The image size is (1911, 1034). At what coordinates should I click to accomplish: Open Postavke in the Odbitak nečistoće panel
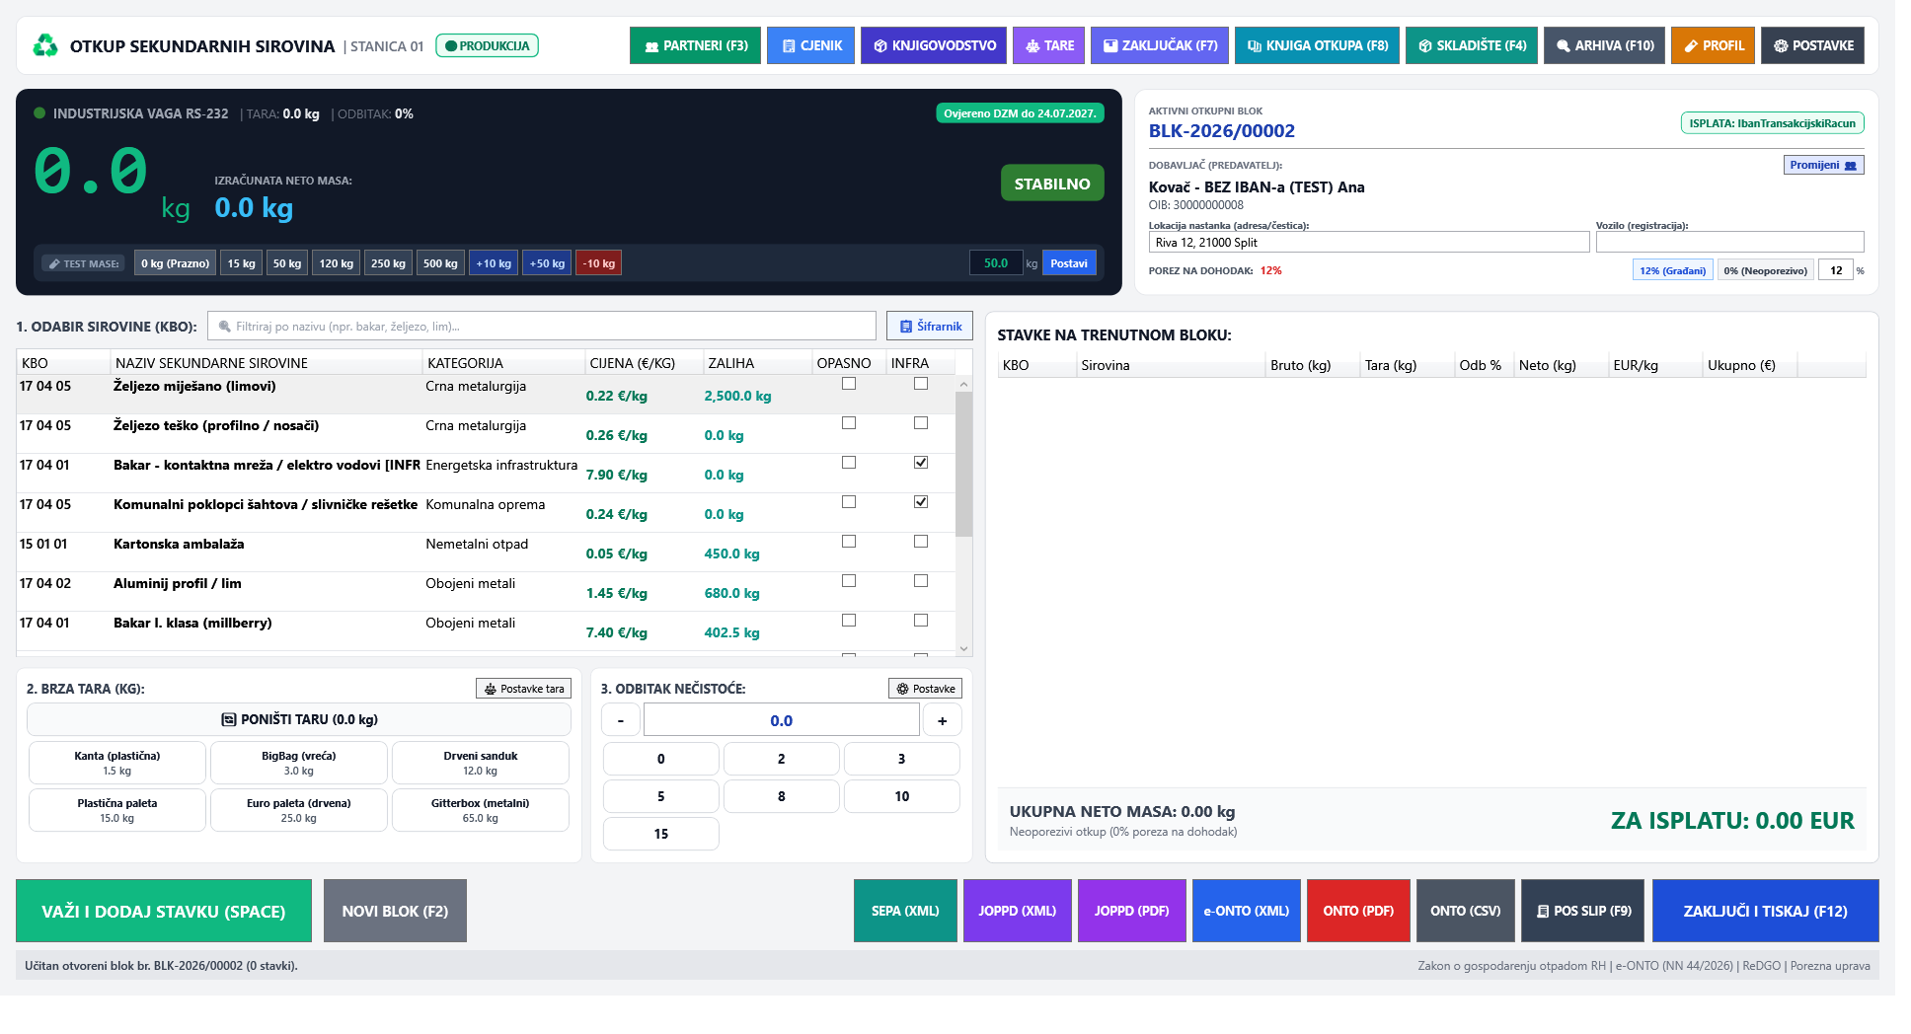point(925,689)
